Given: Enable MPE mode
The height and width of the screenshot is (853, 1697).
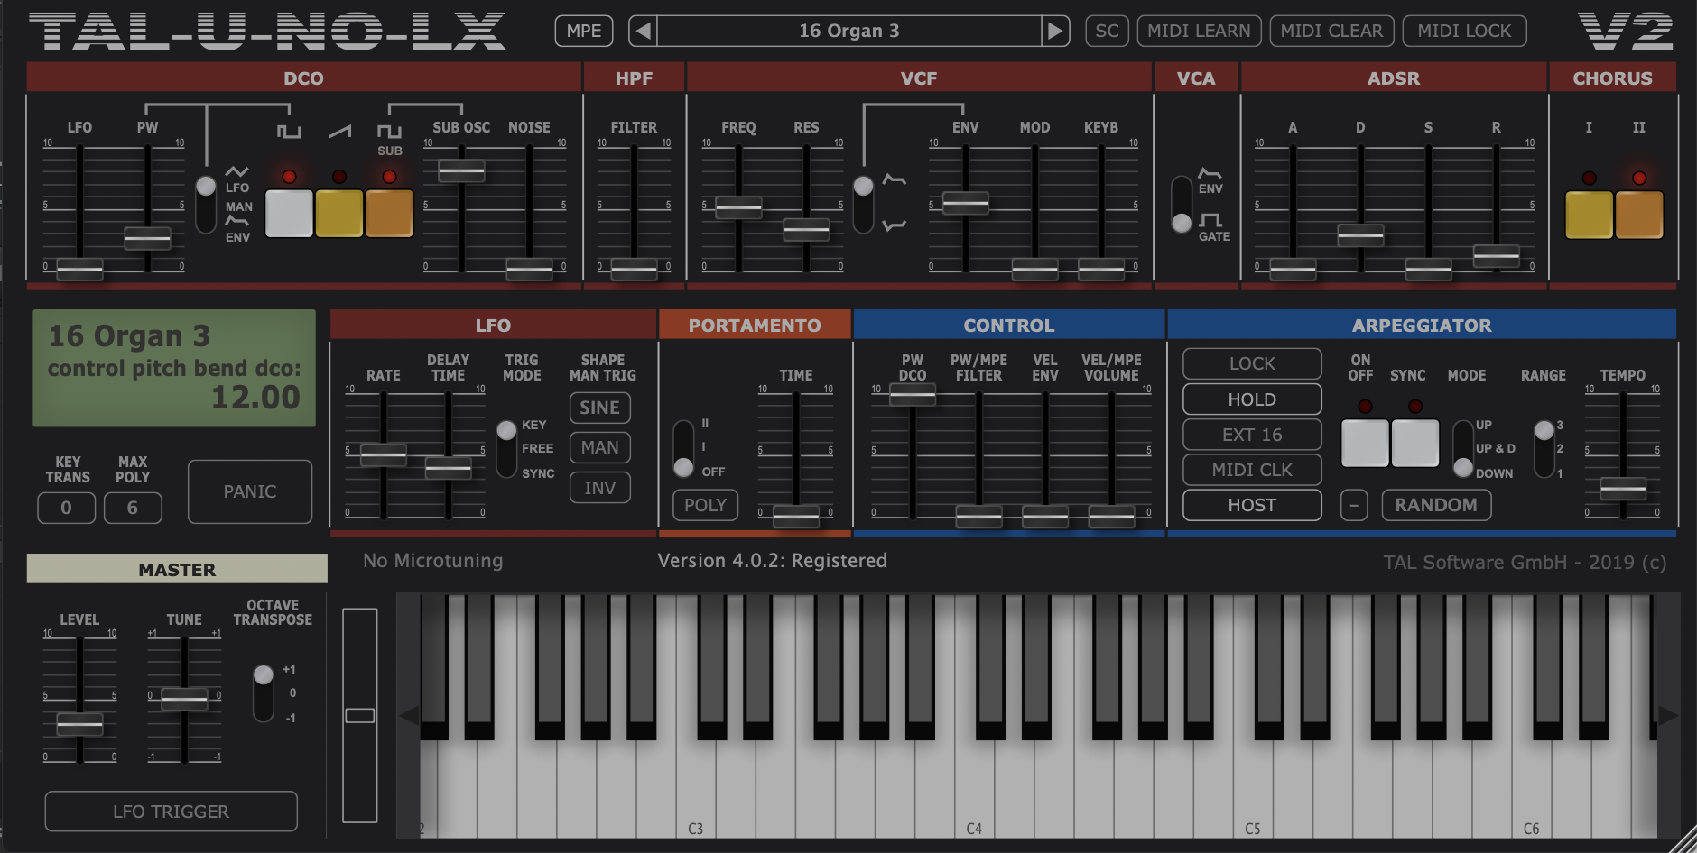Looking at the screenshot, I should click(x=583, y=30).
